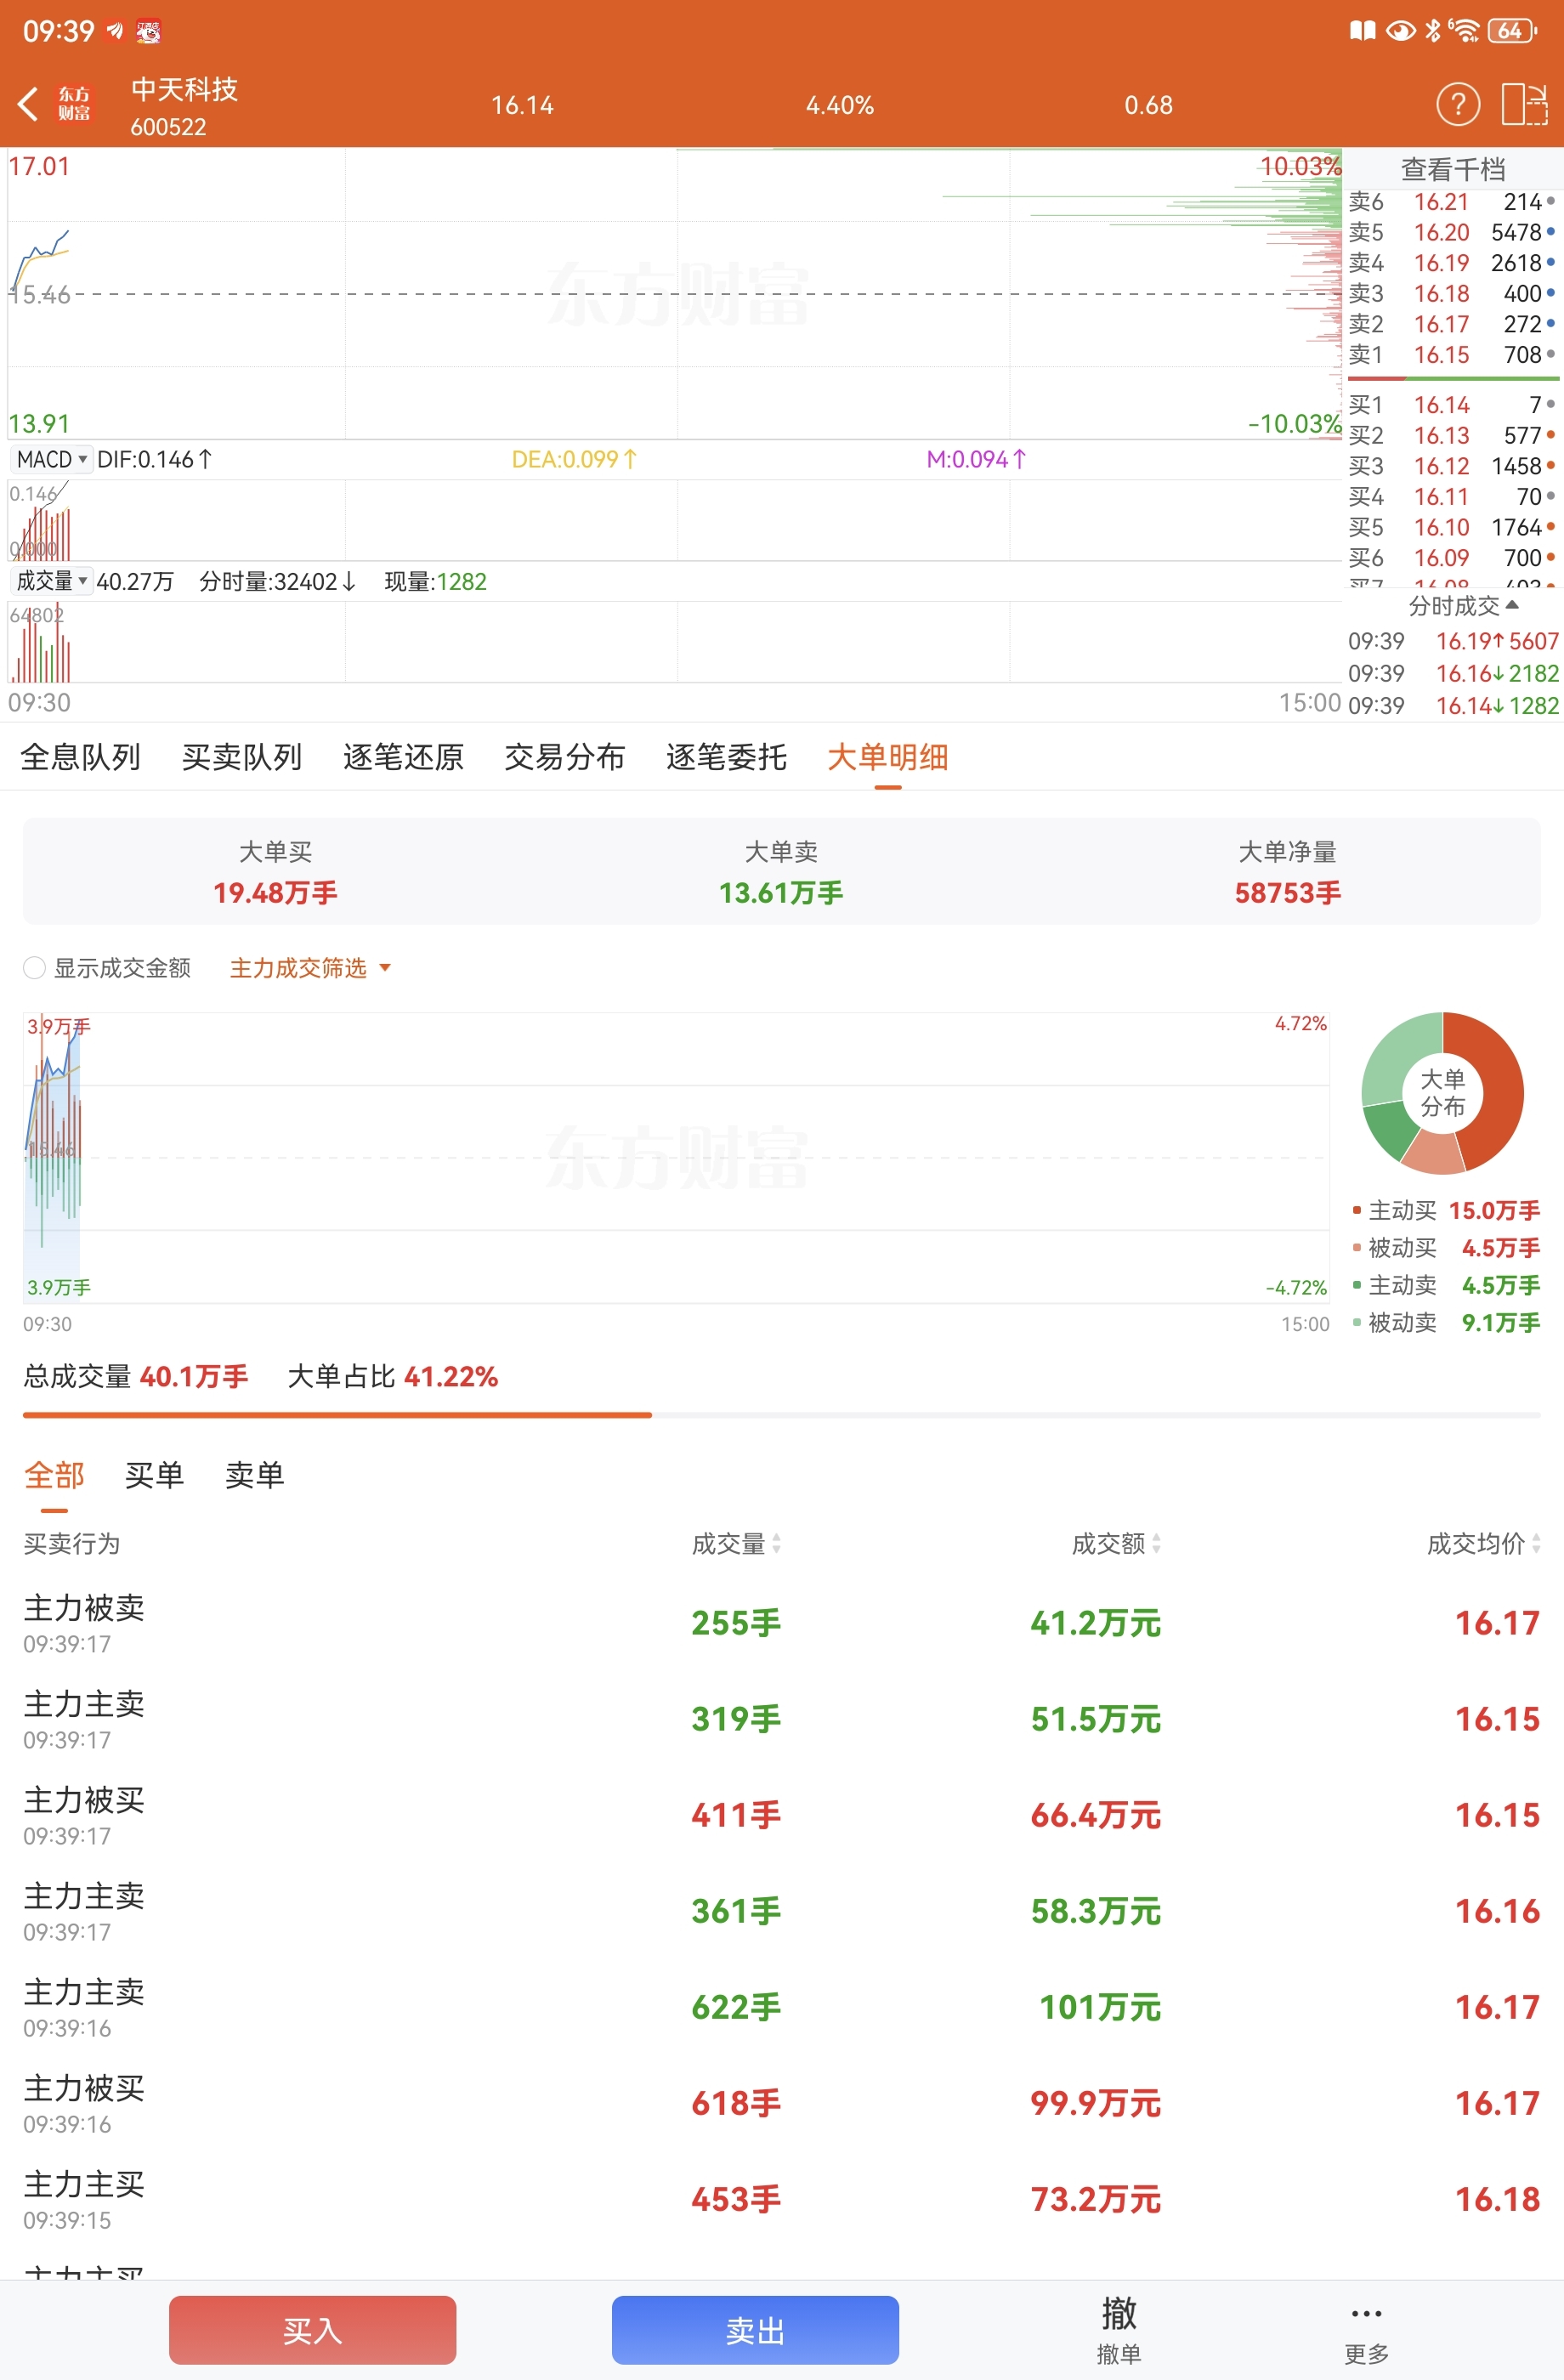Open the 成交量 indicator dropdown
The image size is (1564, 2380).
pyautogui.click(x=51, y=581)
